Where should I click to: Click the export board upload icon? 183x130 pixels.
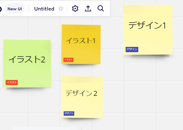coord(88,9)
